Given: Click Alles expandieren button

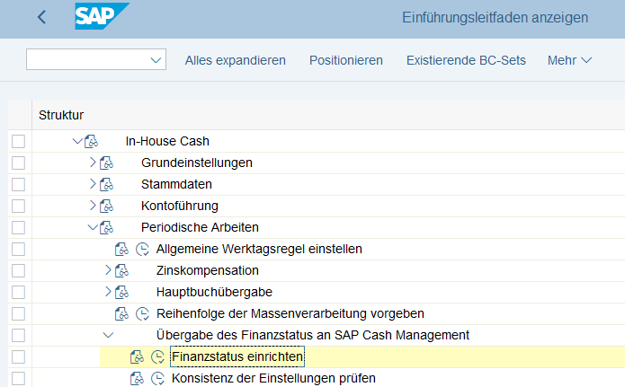Looking at the screenshot, I should pyautogui.click(x=235, y=60).
